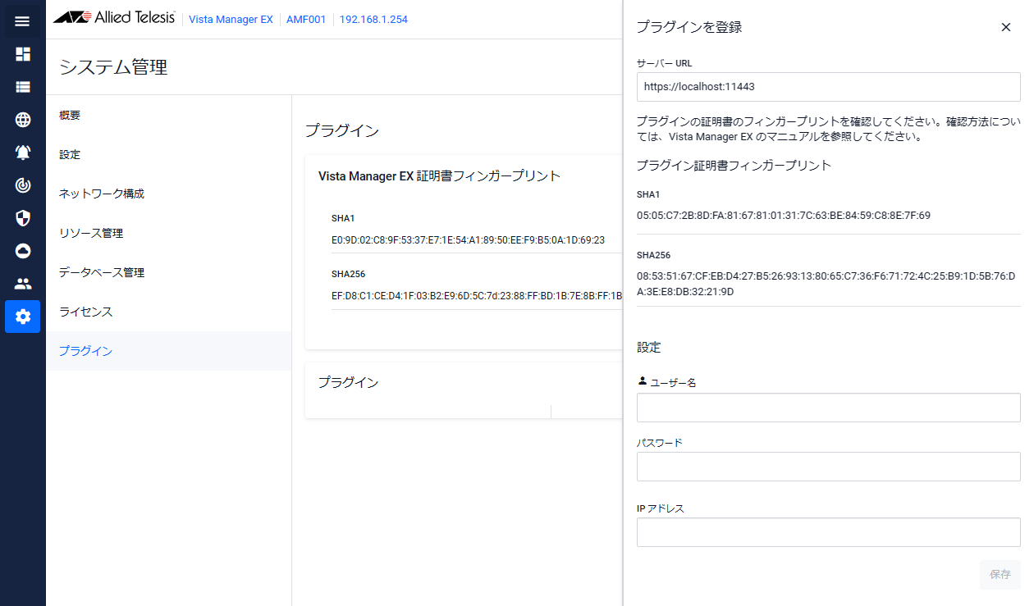Select ライセンス in the left menu
Screen dimensions: 1034x606
(x=85, y=312)
